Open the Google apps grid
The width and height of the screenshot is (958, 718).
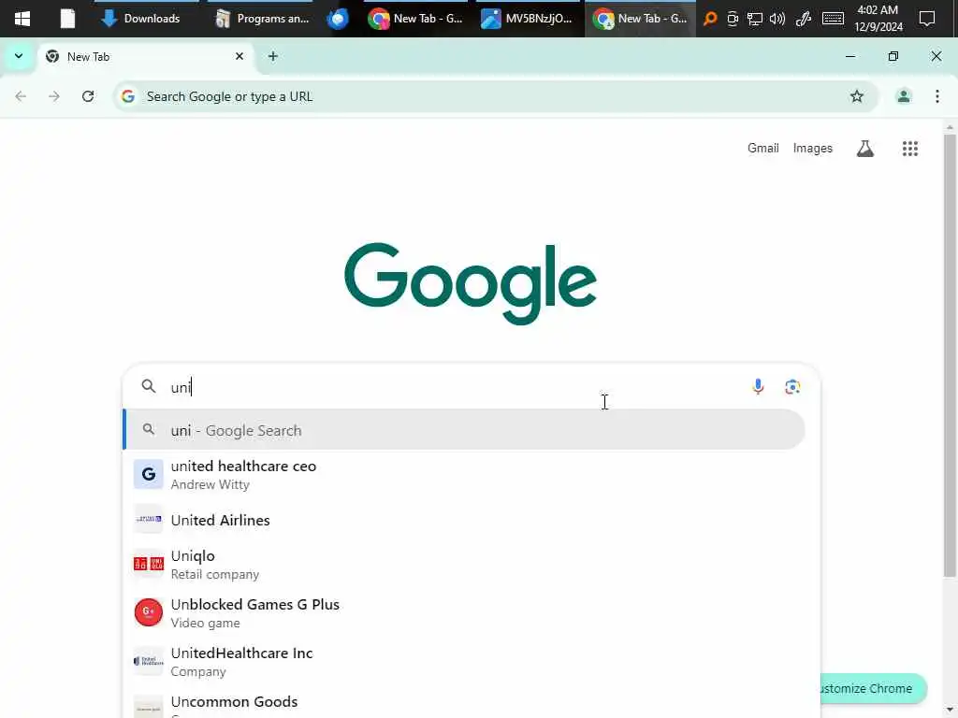[909, 149]
